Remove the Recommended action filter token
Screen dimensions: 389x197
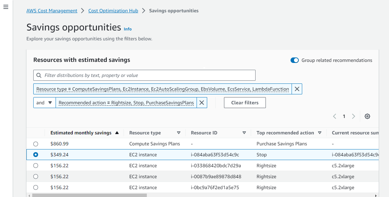point(202,102)
